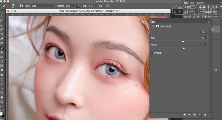The height and width of the screenshot is (120, 222).
Task: Clip adjustment to layer below
Action: (x=184, y=115)
